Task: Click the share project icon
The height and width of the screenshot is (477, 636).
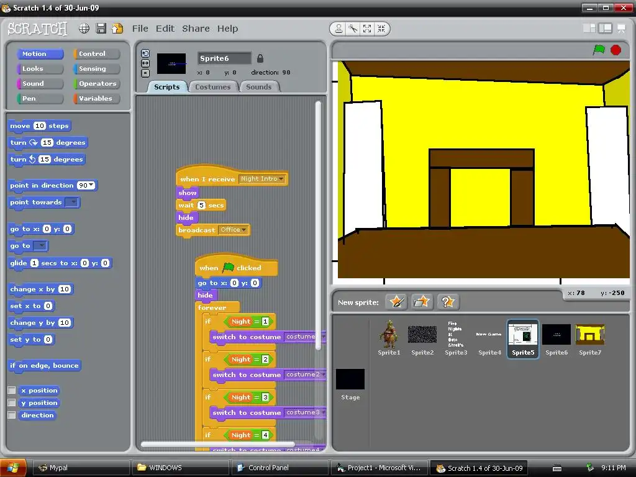Action: pos(117,29)
